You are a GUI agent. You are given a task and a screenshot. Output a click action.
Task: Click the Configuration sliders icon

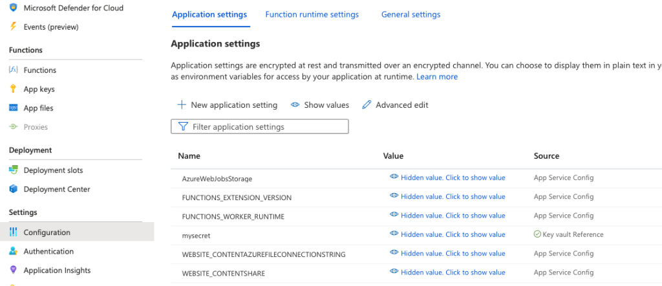[13, 232]
